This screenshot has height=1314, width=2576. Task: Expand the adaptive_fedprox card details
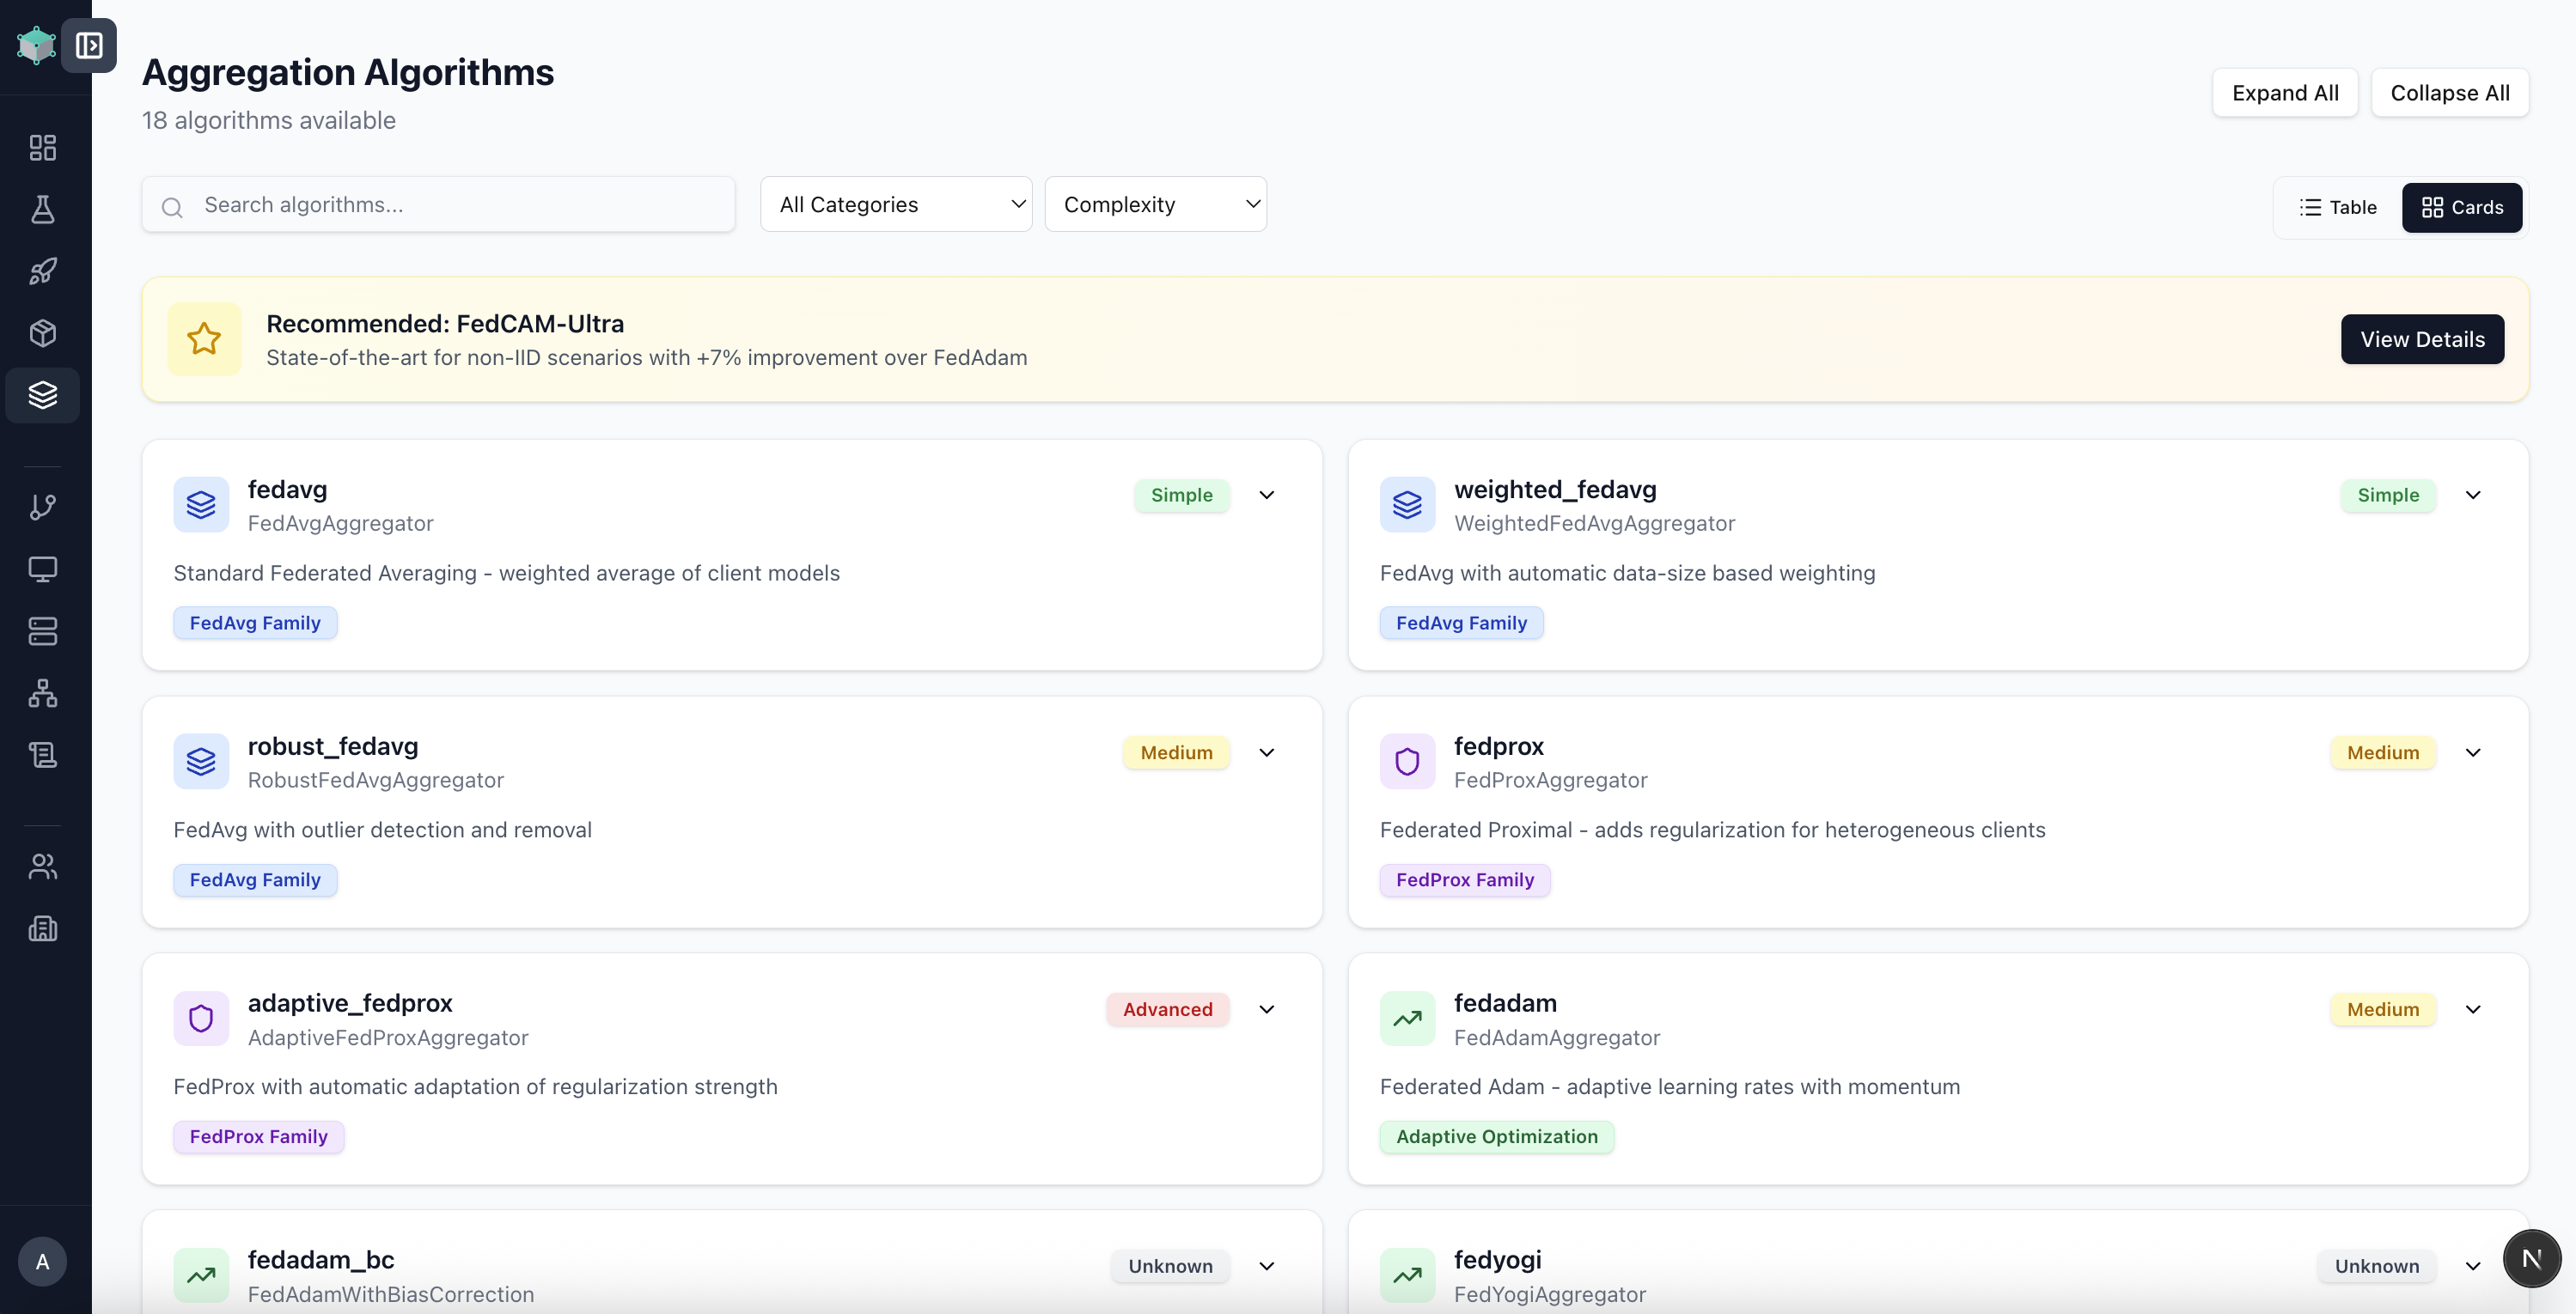[x=1266, y=1009]
